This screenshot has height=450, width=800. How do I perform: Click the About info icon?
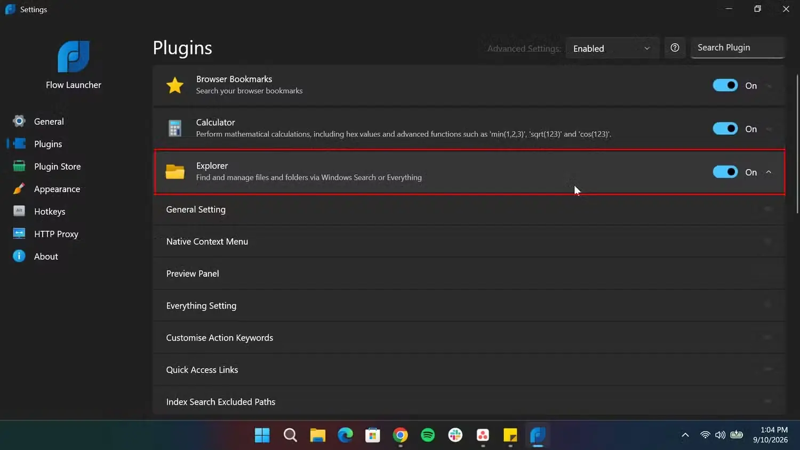(x=19, y=256)
